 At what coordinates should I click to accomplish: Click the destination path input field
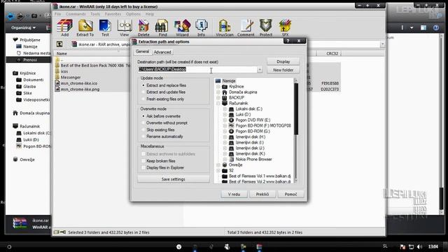tap(197, 69)
